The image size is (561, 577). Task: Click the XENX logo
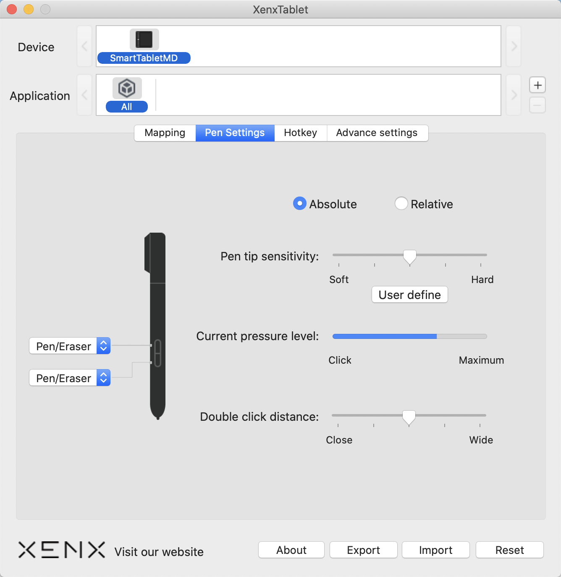61,550
